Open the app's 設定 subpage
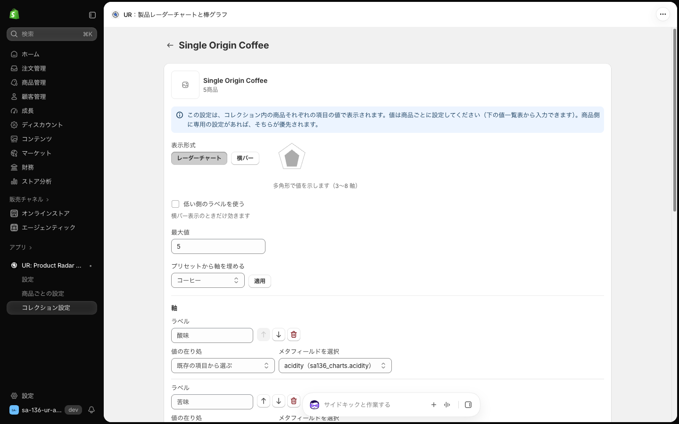 (x=52, y=279)
